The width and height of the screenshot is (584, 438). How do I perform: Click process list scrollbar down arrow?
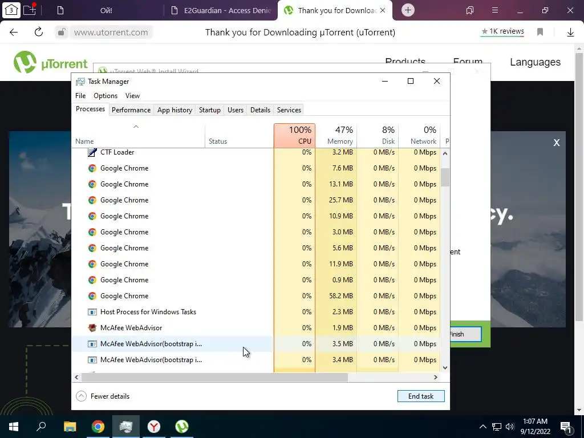[445, 368]
